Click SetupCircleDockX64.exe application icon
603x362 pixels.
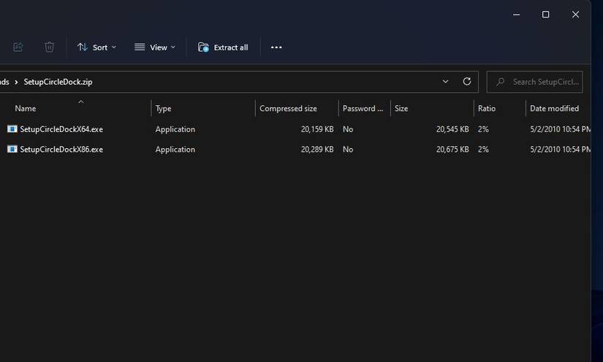pyautogui.click(x=12, y=129)
